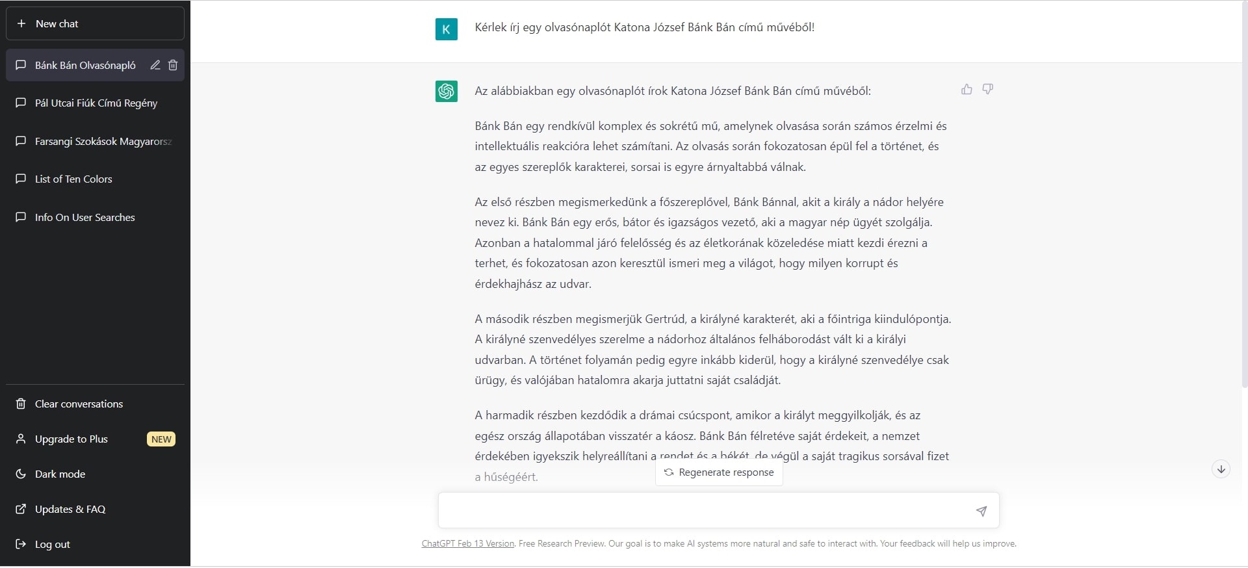Click chat bubble icon next to List of Ten Colors
This screenshot has height=568, width=1248.
tap(21, 179)
